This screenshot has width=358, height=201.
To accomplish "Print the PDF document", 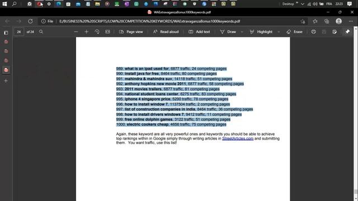I will coord(313,32).
